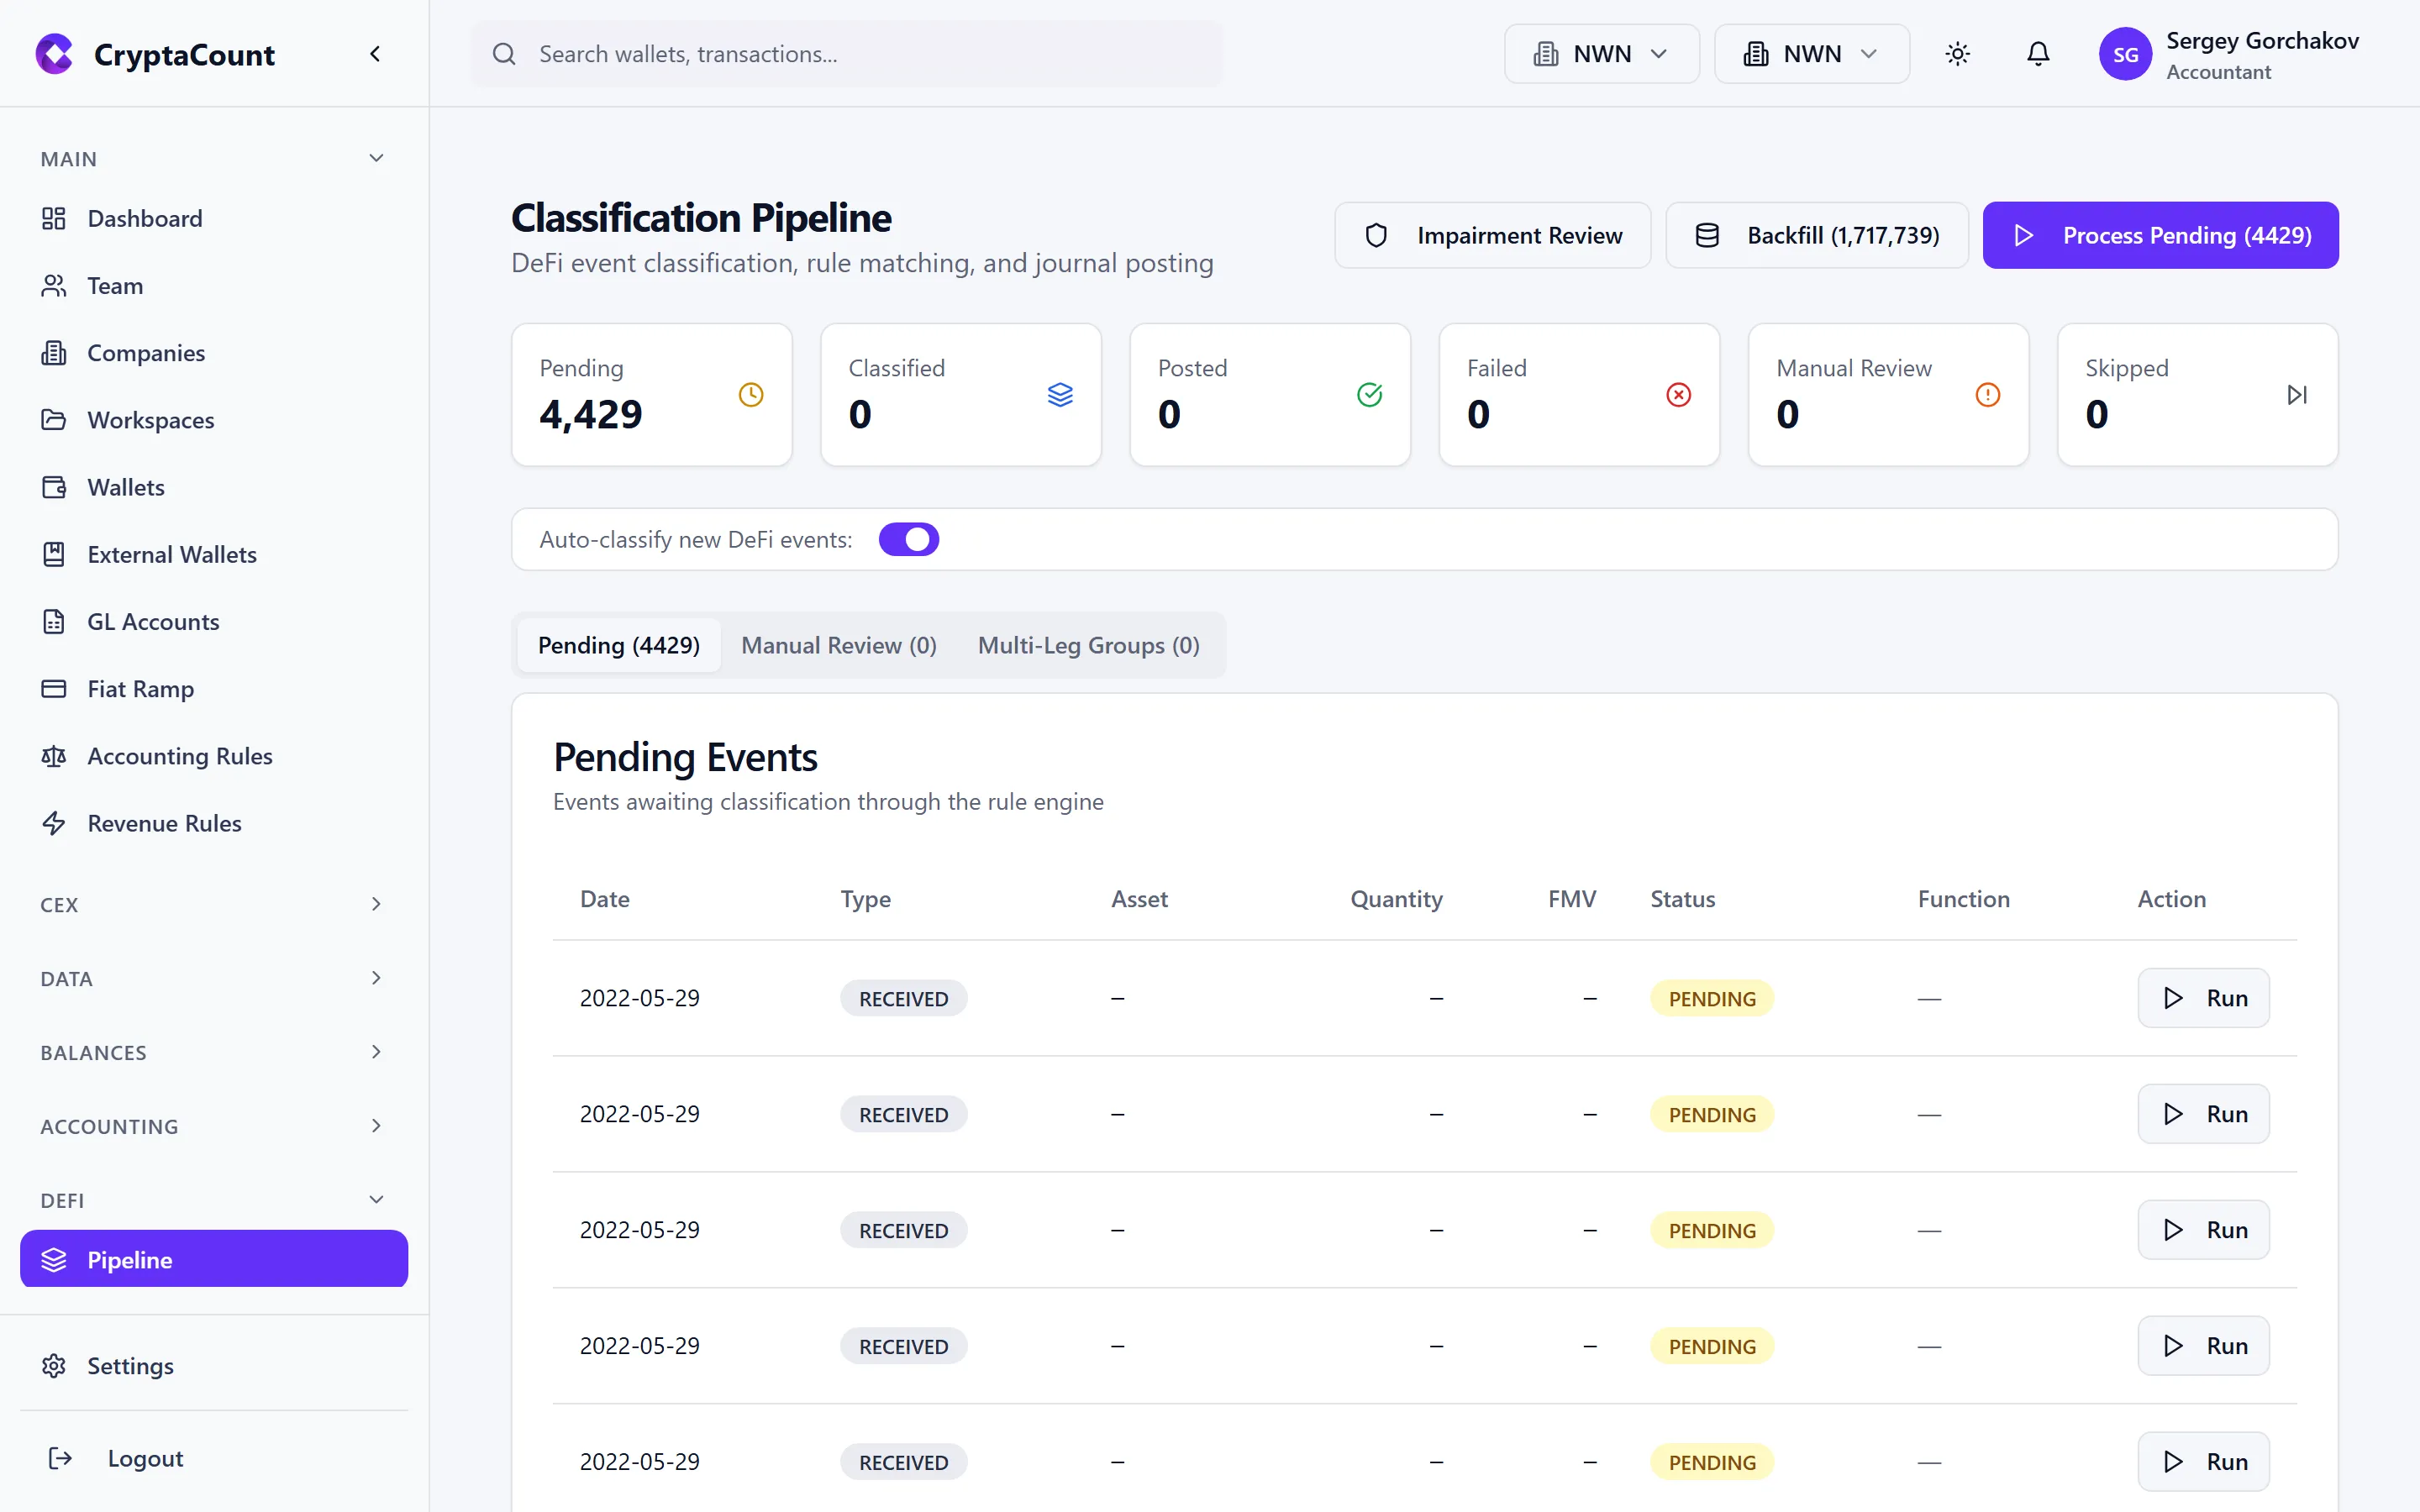Click the search magnifier icon

(505, 54)
